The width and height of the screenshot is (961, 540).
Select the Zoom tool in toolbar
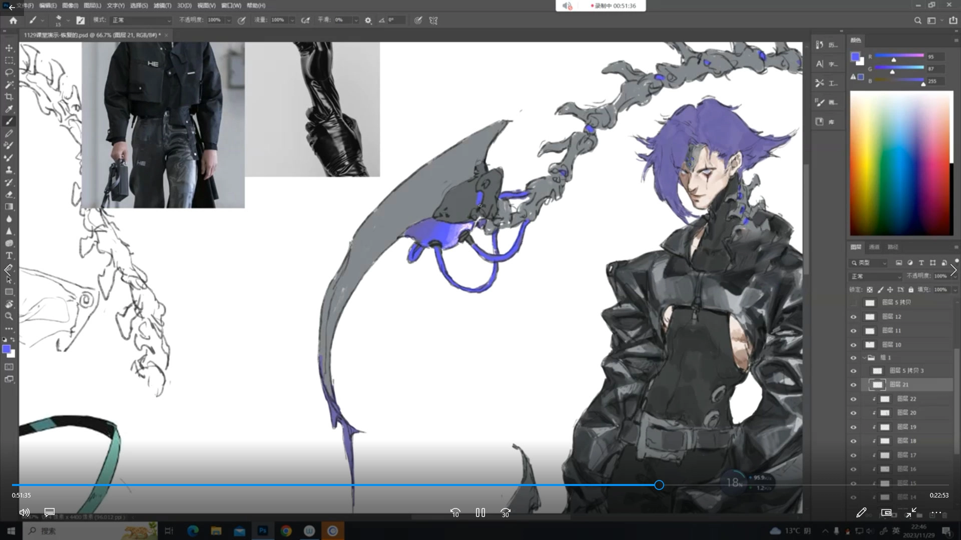click(x=9, y=316)
